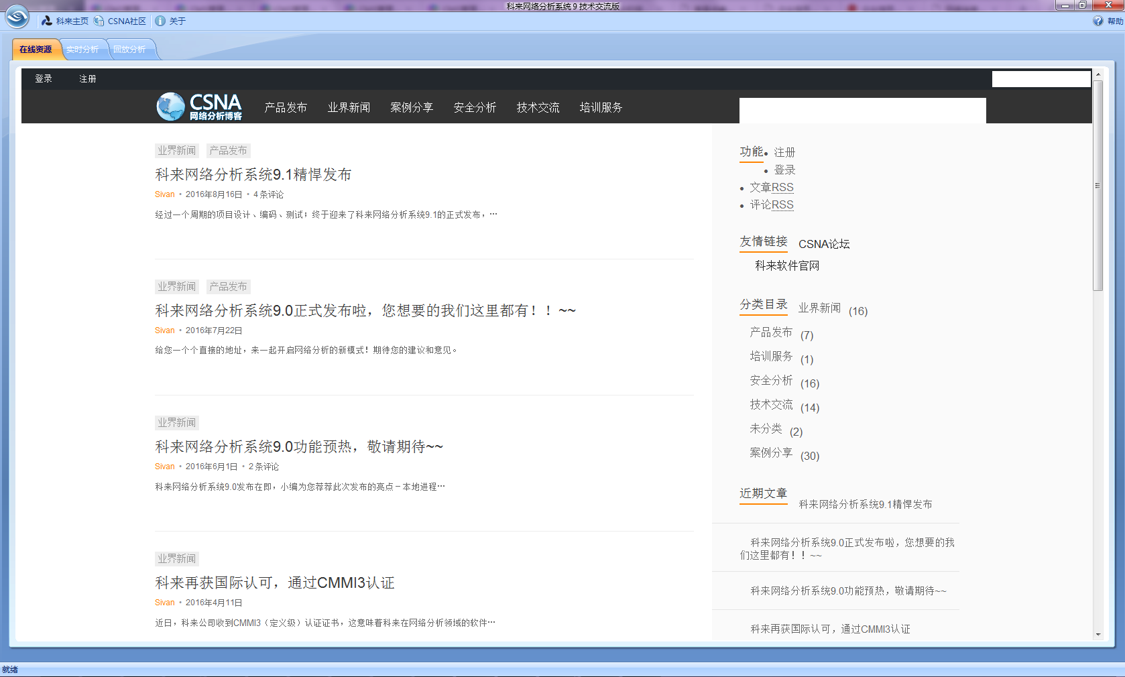Click date 2016年6月1日 on 功能预热 article

pos(212,467)
